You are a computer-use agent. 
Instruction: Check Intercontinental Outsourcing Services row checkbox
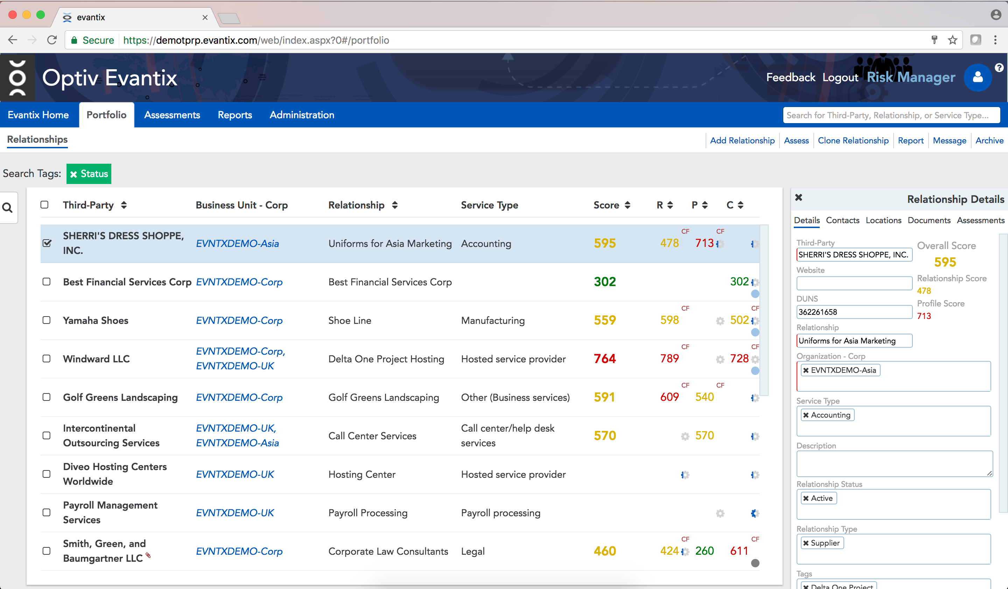(x=47, y=435)
